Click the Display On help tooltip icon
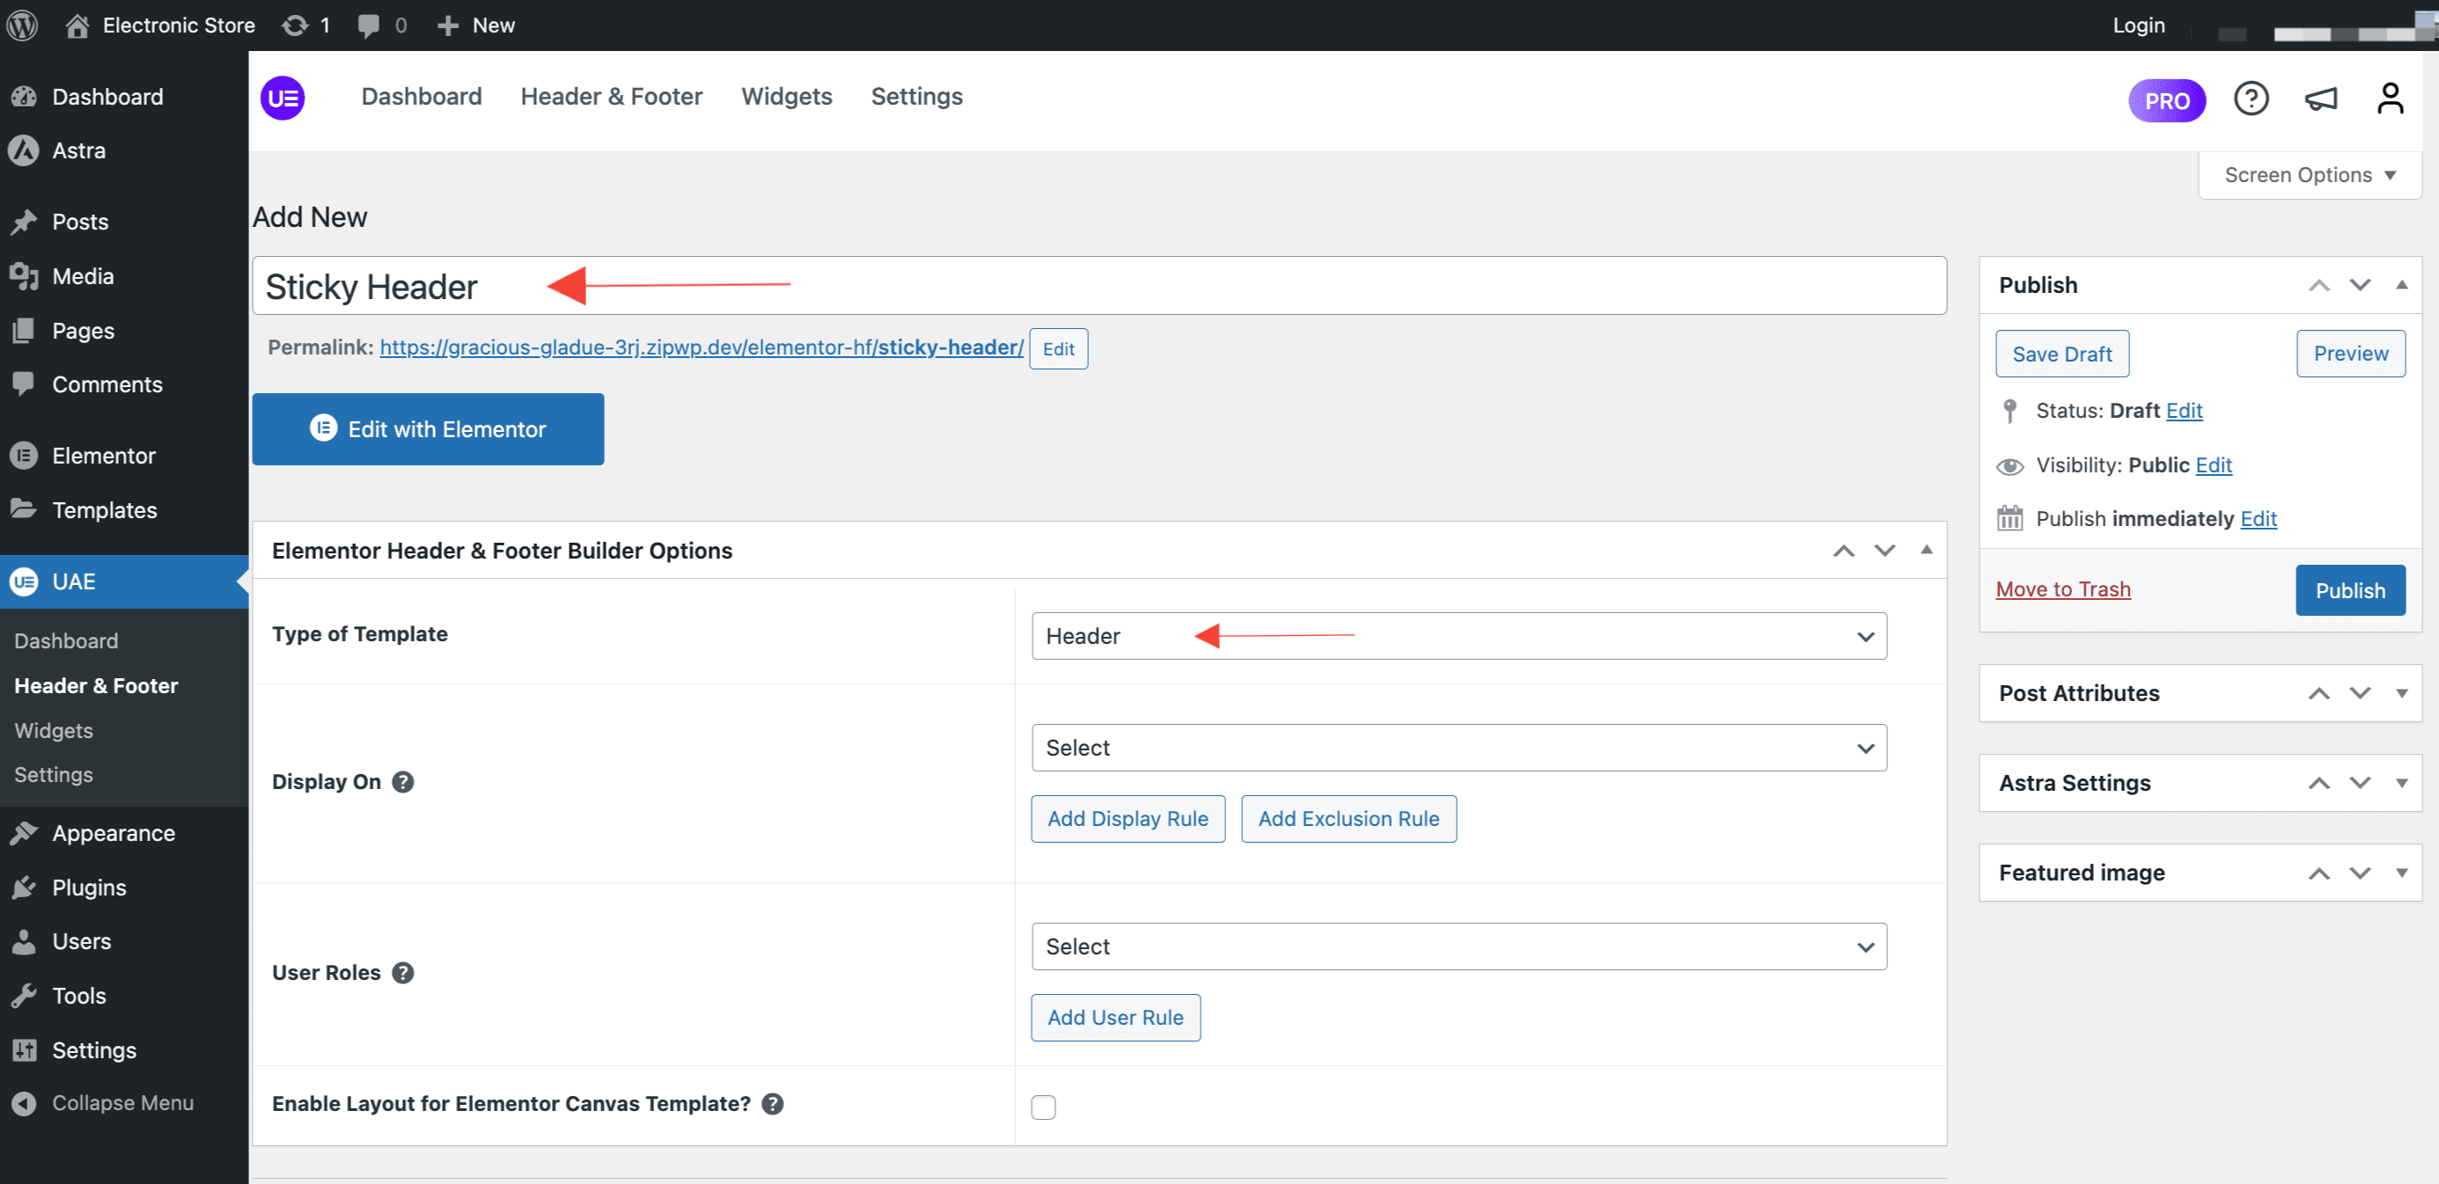 (x=402, y=782)
